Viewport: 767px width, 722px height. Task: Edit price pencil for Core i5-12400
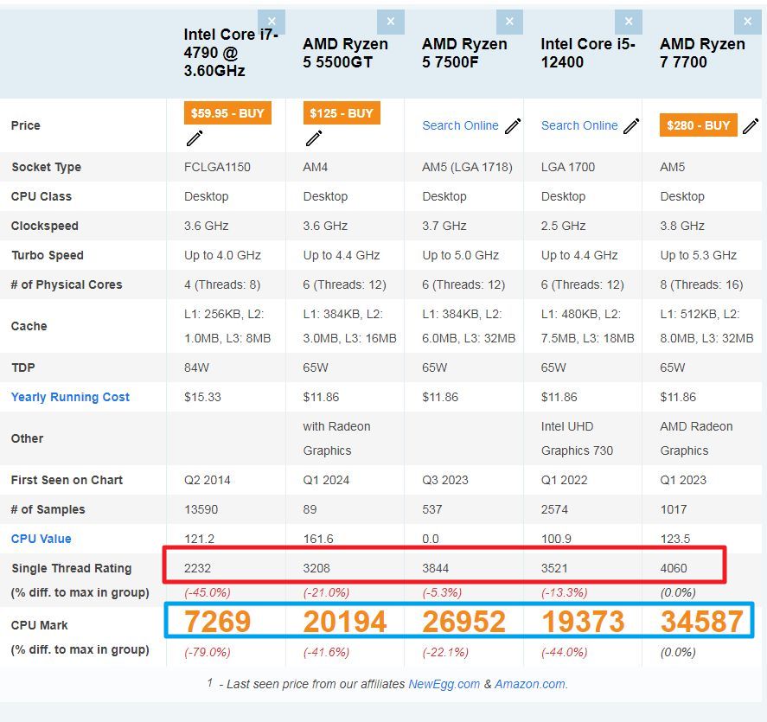click(x=631, y=125)
